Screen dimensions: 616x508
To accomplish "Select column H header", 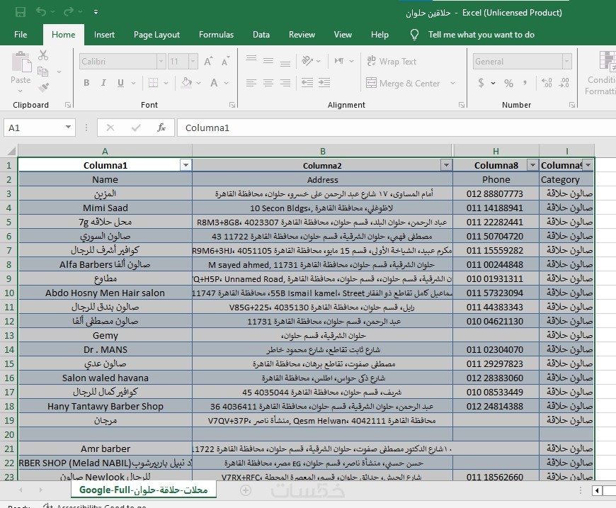I will (496, 151).
